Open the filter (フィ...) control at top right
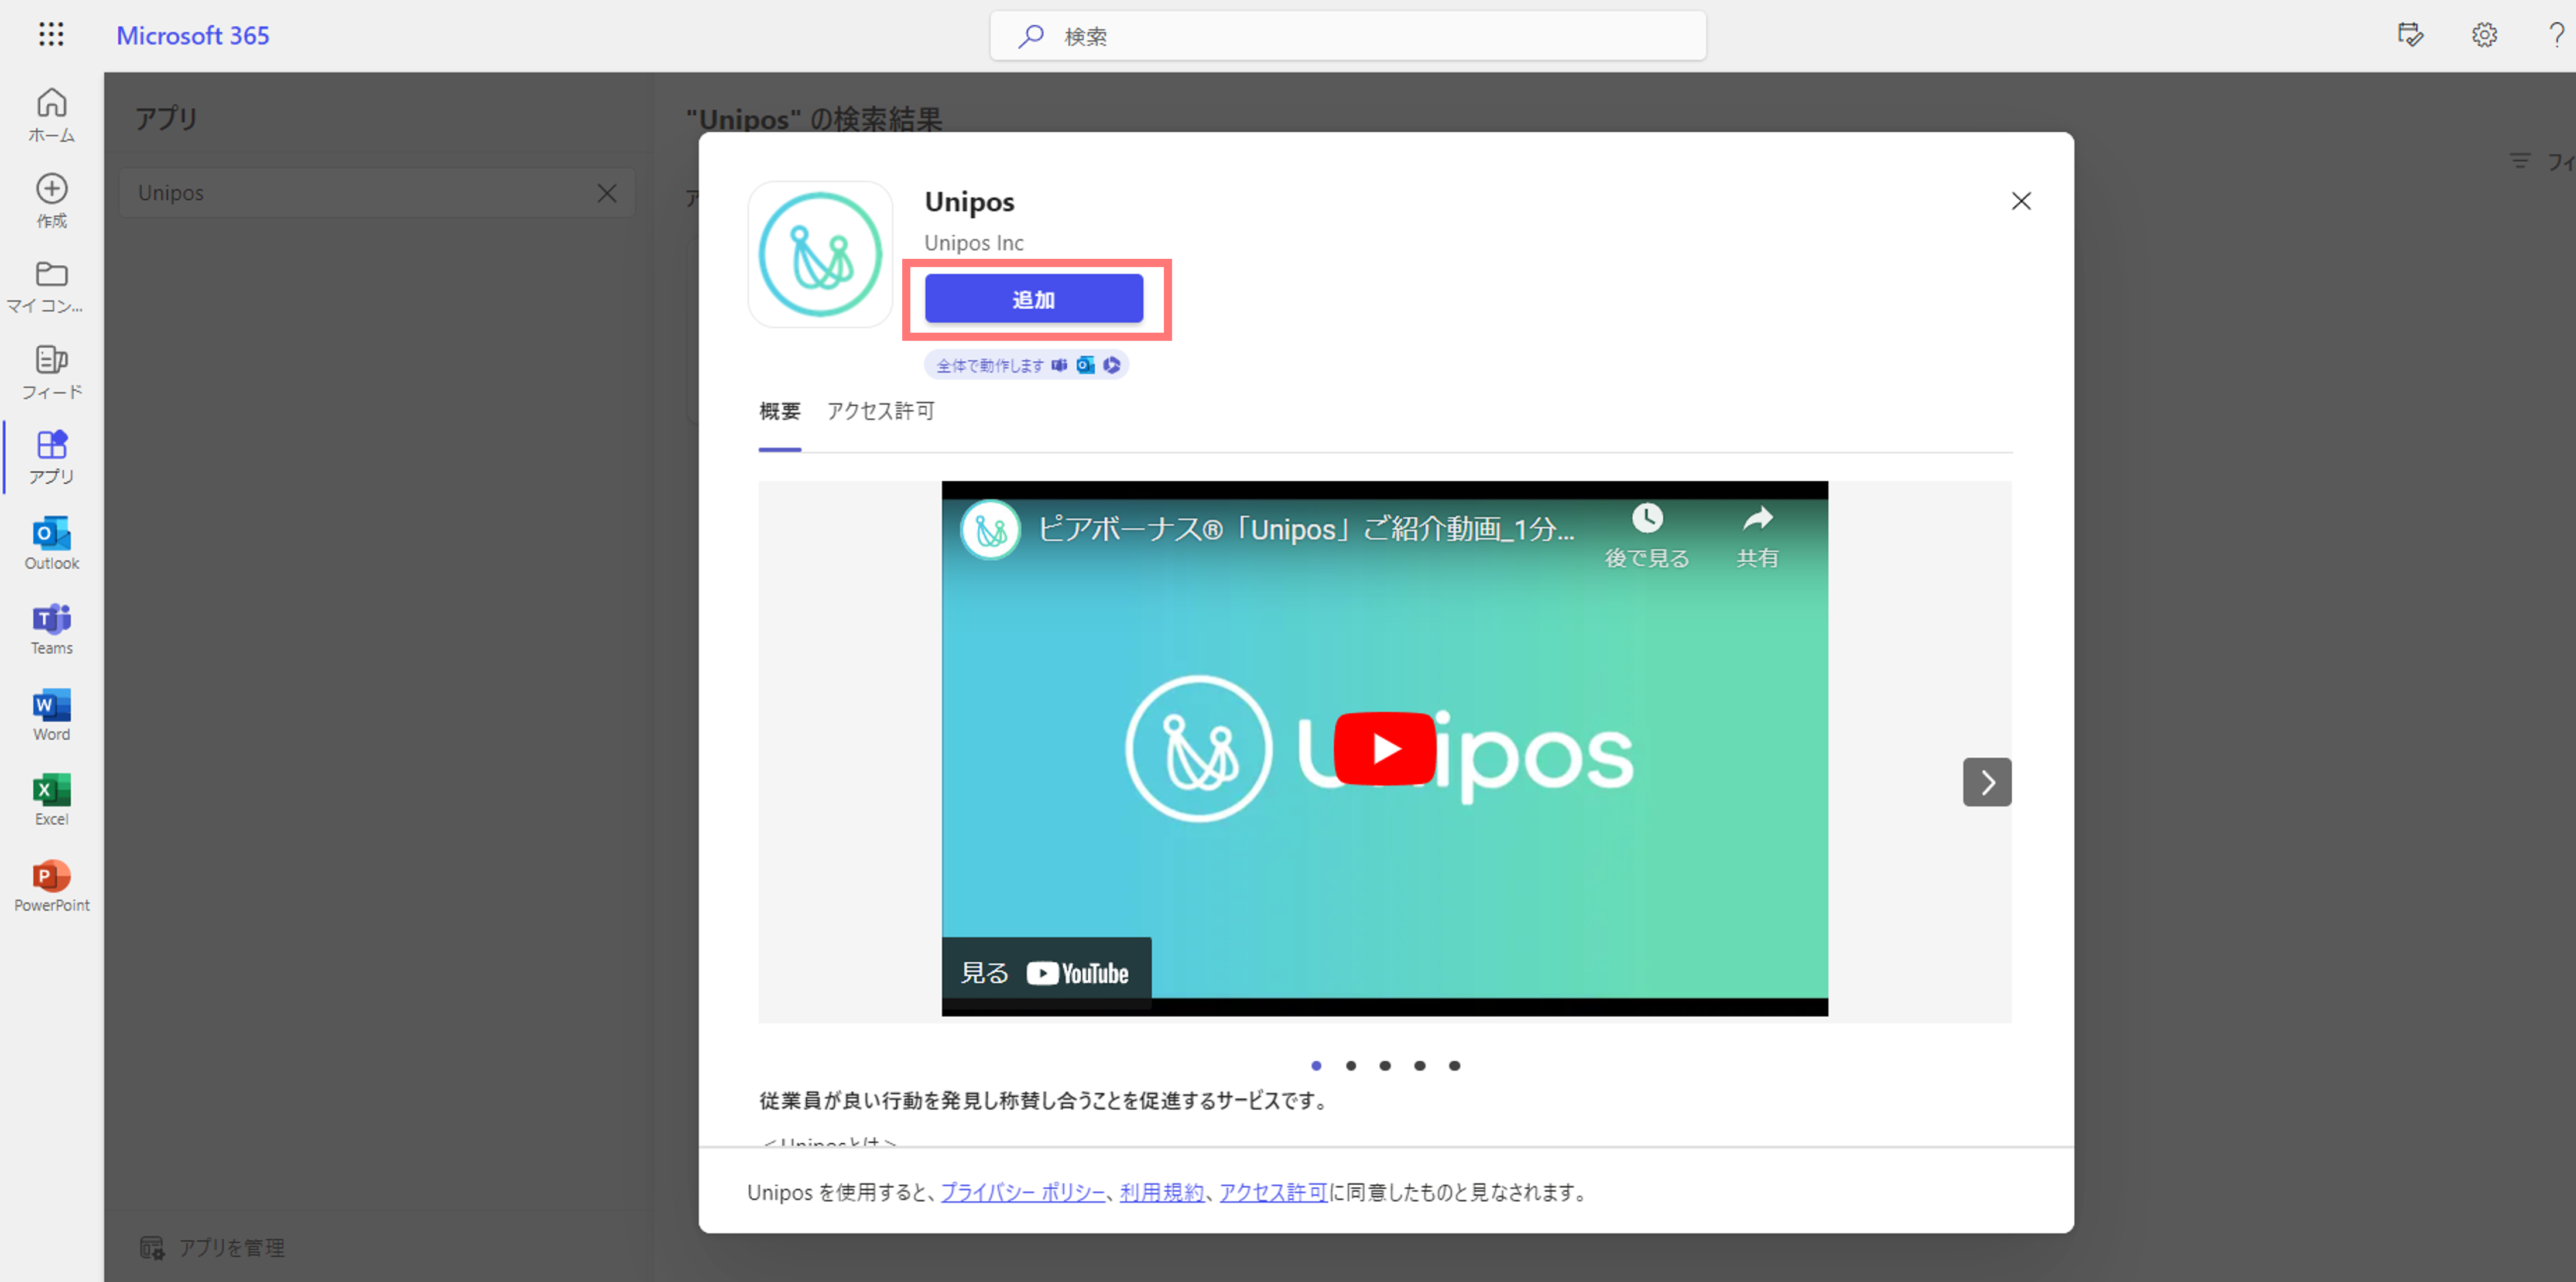The image size is (2576, 1282). click(2542, 161)
